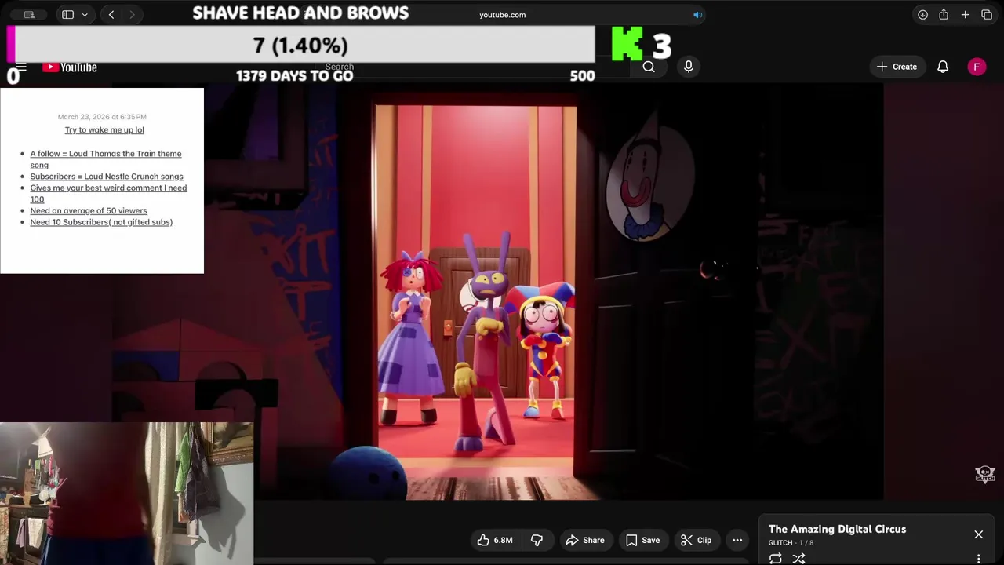Mute the tab using the speaker icon
Image resolution: width=1004 pixels, height=565 pixels.
click(697, 14)
